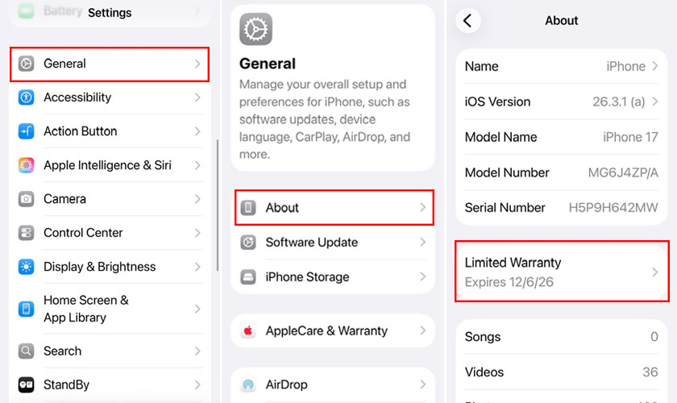The image size is (677, 403).
Task: Open Software Update
Action: [x=333, y=243]
